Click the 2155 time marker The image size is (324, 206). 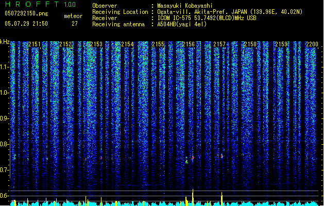[158, 44]
